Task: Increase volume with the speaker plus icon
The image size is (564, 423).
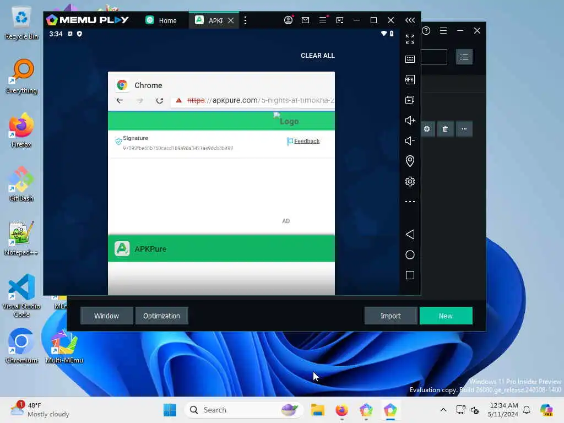Action: (x=410, y=120)
